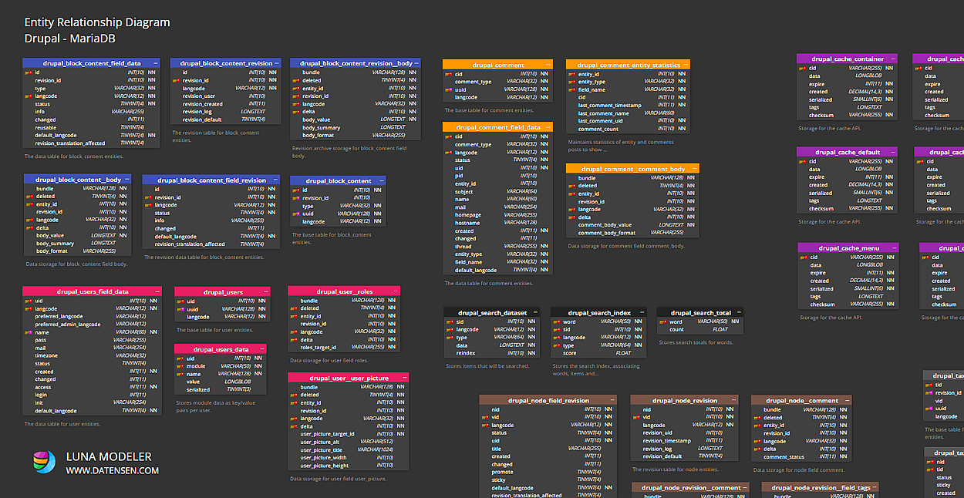The image size is (964, 498).
Task: Select the last_comment_timestamp column
Action: pos(628,106)
